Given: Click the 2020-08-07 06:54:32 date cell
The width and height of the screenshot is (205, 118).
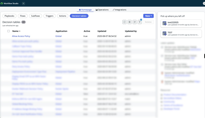Looking at the screenshot, I should 107,36.
